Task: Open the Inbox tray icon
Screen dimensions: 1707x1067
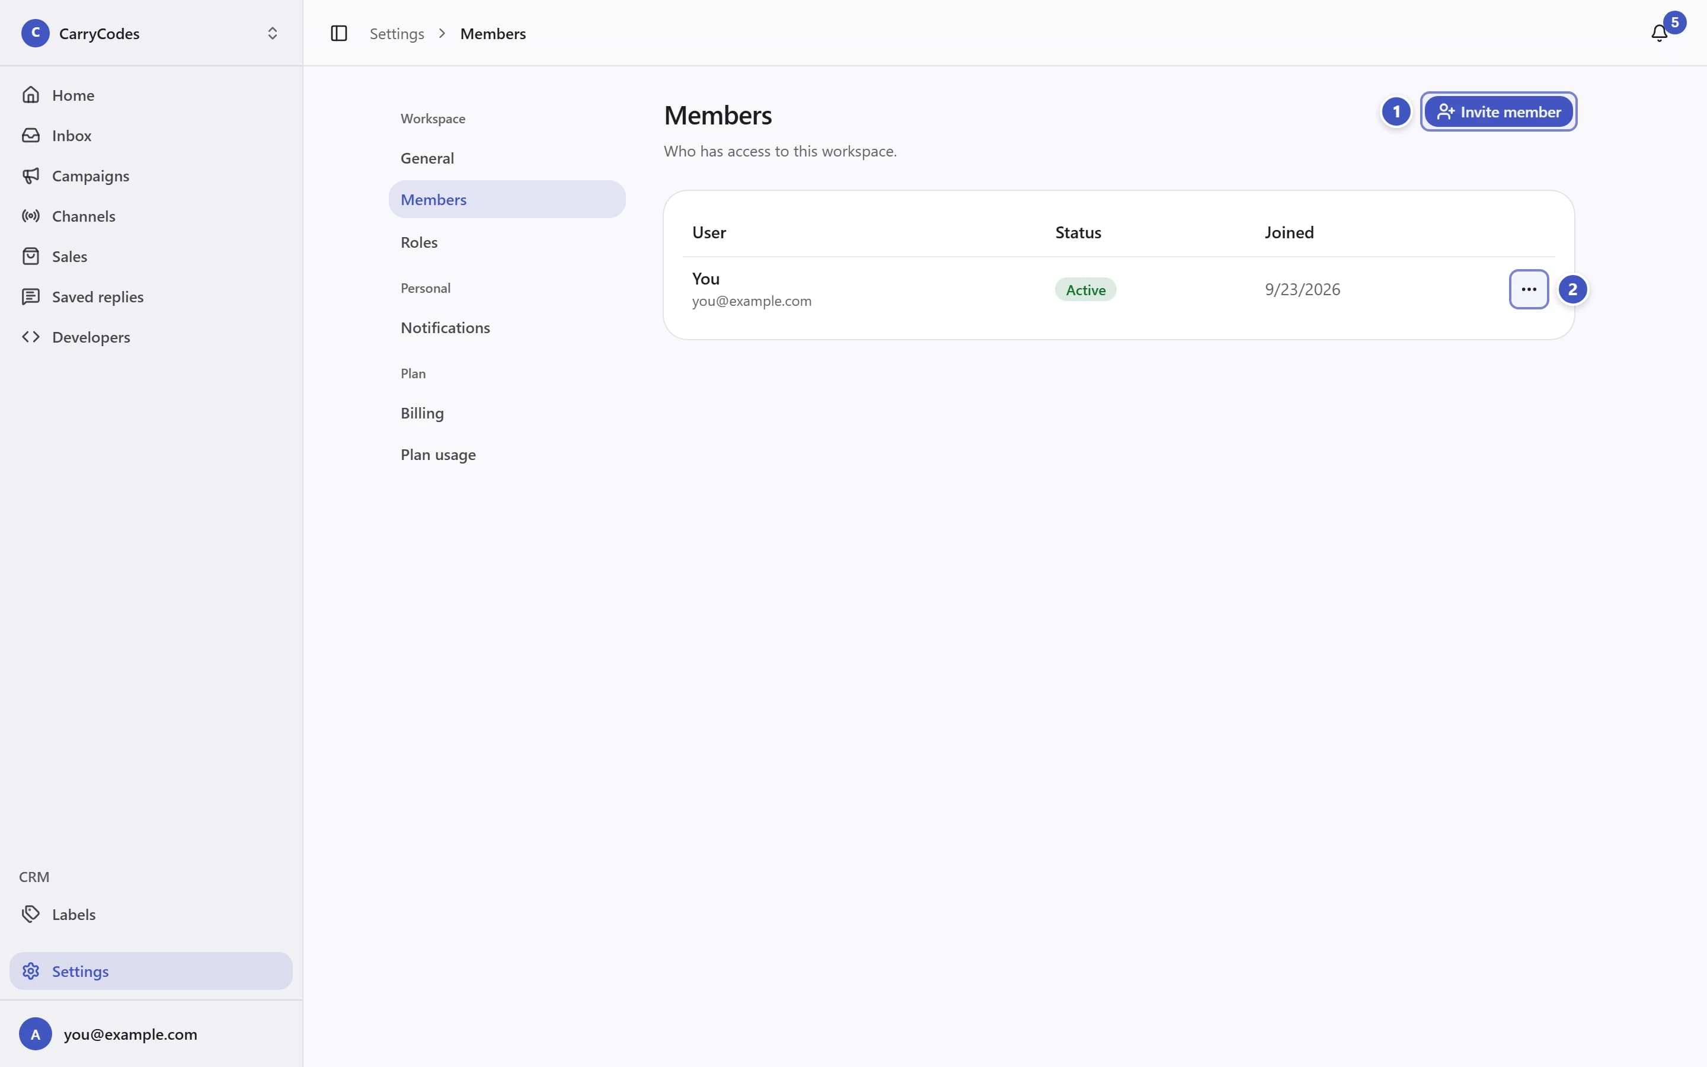Action: click(30, 135)
